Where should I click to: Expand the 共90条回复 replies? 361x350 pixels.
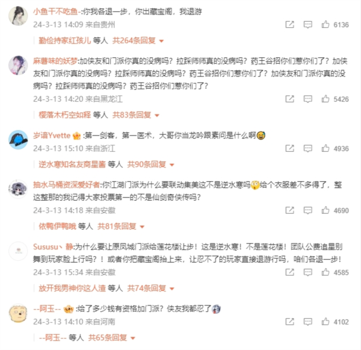click(150, 164)
